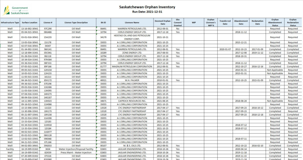Select surface location 14-11-005-32W1
Viewport: 303px width, 160px height.
30,101
